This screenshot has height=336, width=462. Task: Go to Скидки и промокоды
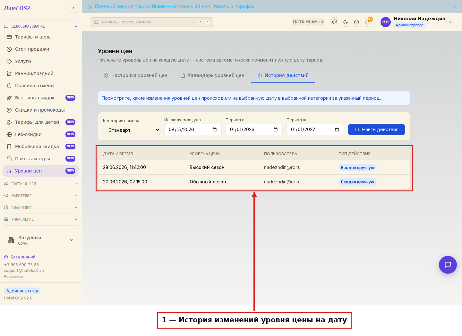[x=41, y=110]
